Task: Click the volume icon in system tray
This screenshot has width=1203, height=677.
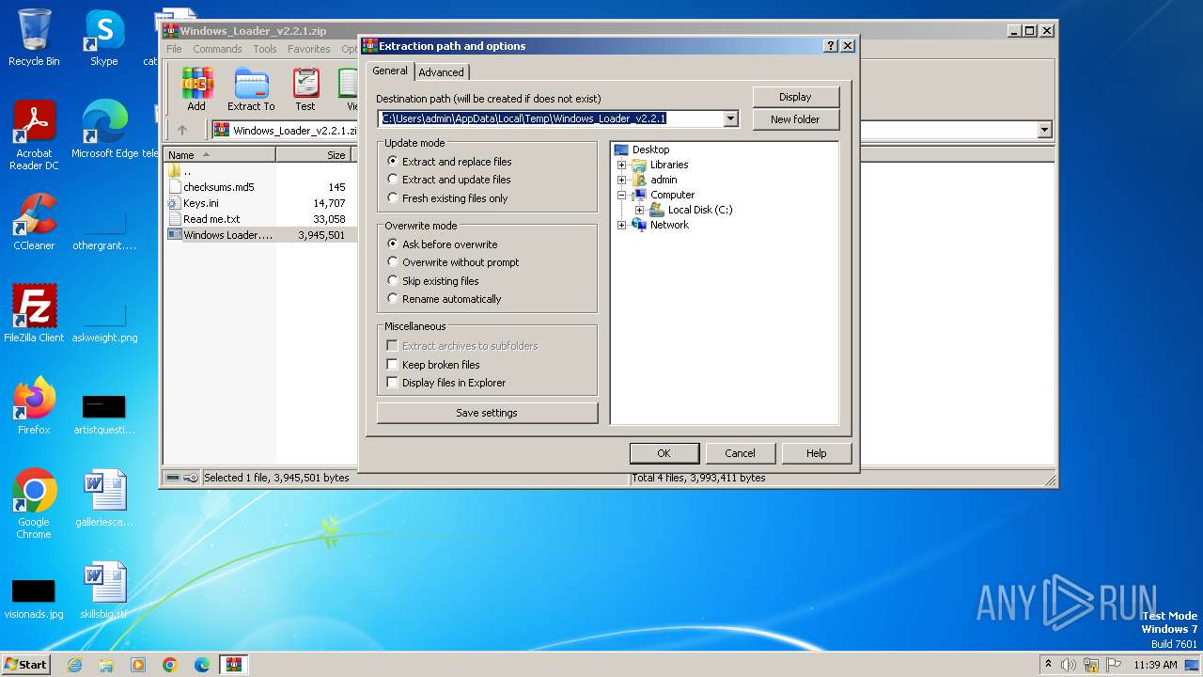Action: (x=1070, y=665)
